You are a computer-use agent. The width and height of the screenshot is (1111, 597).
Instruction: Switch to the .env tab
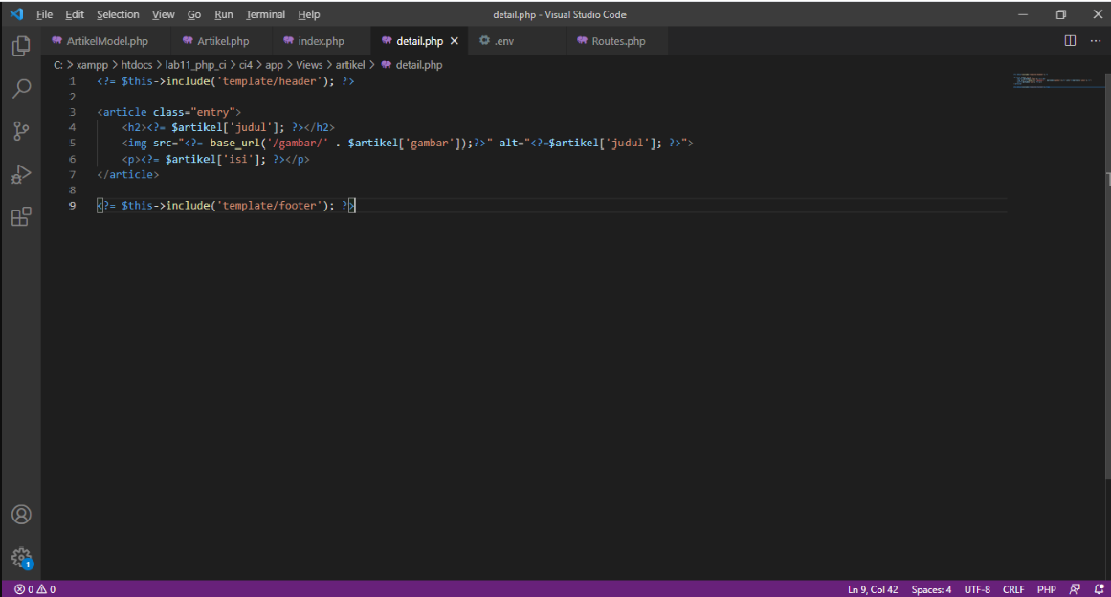click(502, 40)
